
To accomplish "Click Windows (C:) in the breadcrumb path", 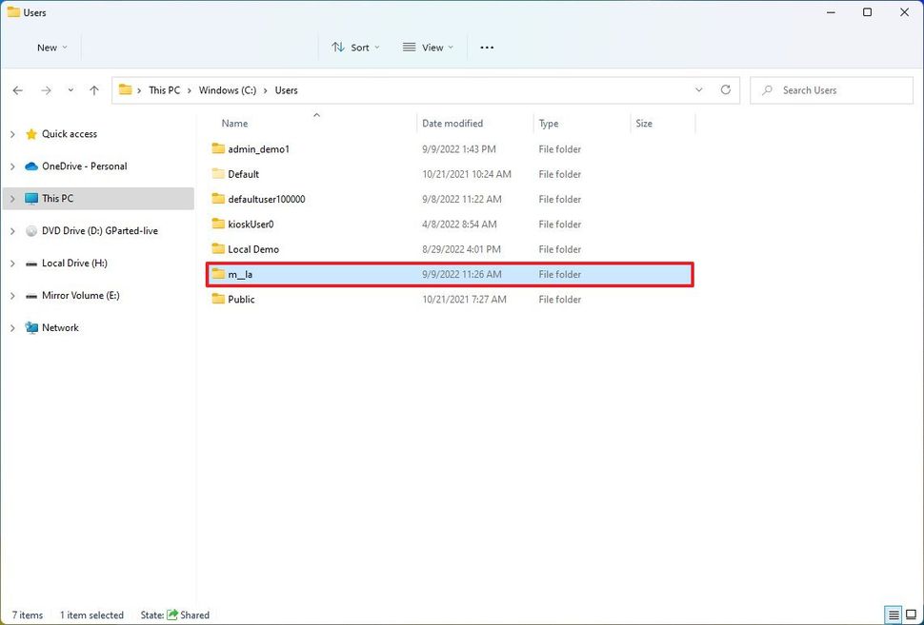I will [227, 89].
